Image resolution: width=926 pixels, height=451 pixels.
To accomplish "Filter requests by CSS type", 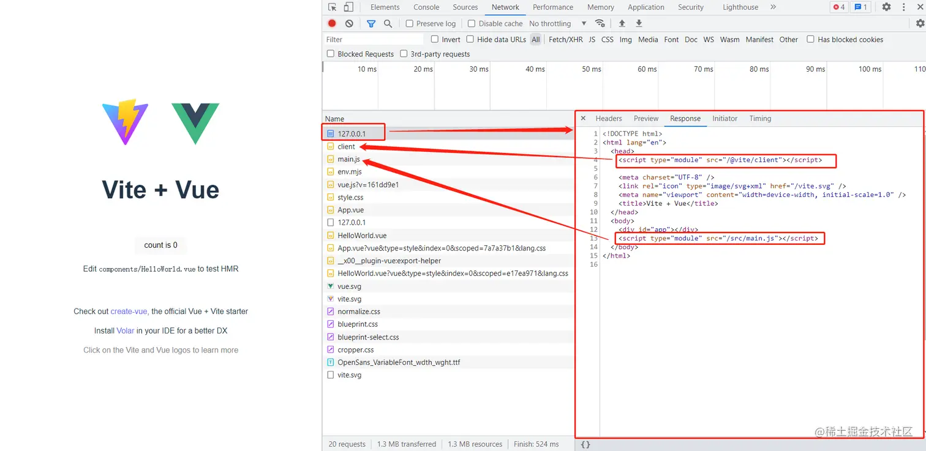I will pos(608,39).
